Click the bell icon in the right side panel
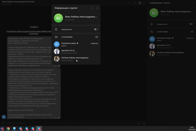The width and height of the screenshot is (196, 131). 151,24
